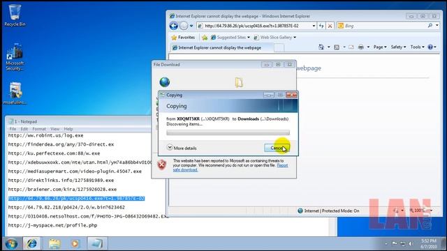Open Internet Explorer from the taskbar
447x251 pixels.
pyautogui.click(x=32, y=243)
